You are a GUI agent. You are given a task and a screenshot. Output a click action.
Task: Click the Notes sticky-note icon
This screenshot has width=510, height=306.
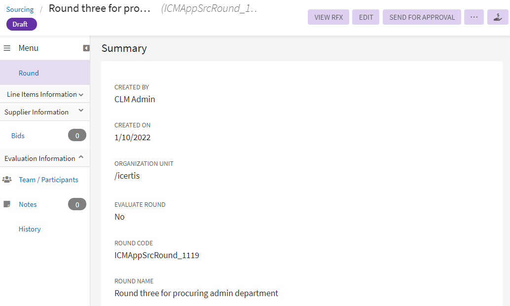[7, 204]
